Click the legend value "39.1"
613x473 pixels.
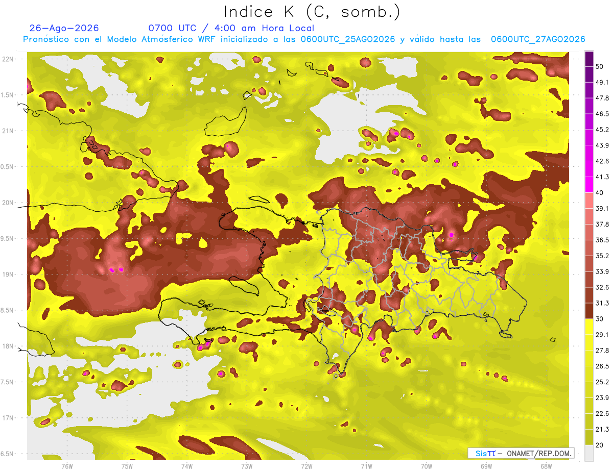[x=602, y=208]
